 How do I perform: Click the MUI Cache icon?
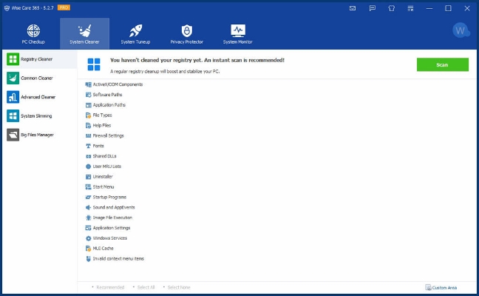(88, 249)
